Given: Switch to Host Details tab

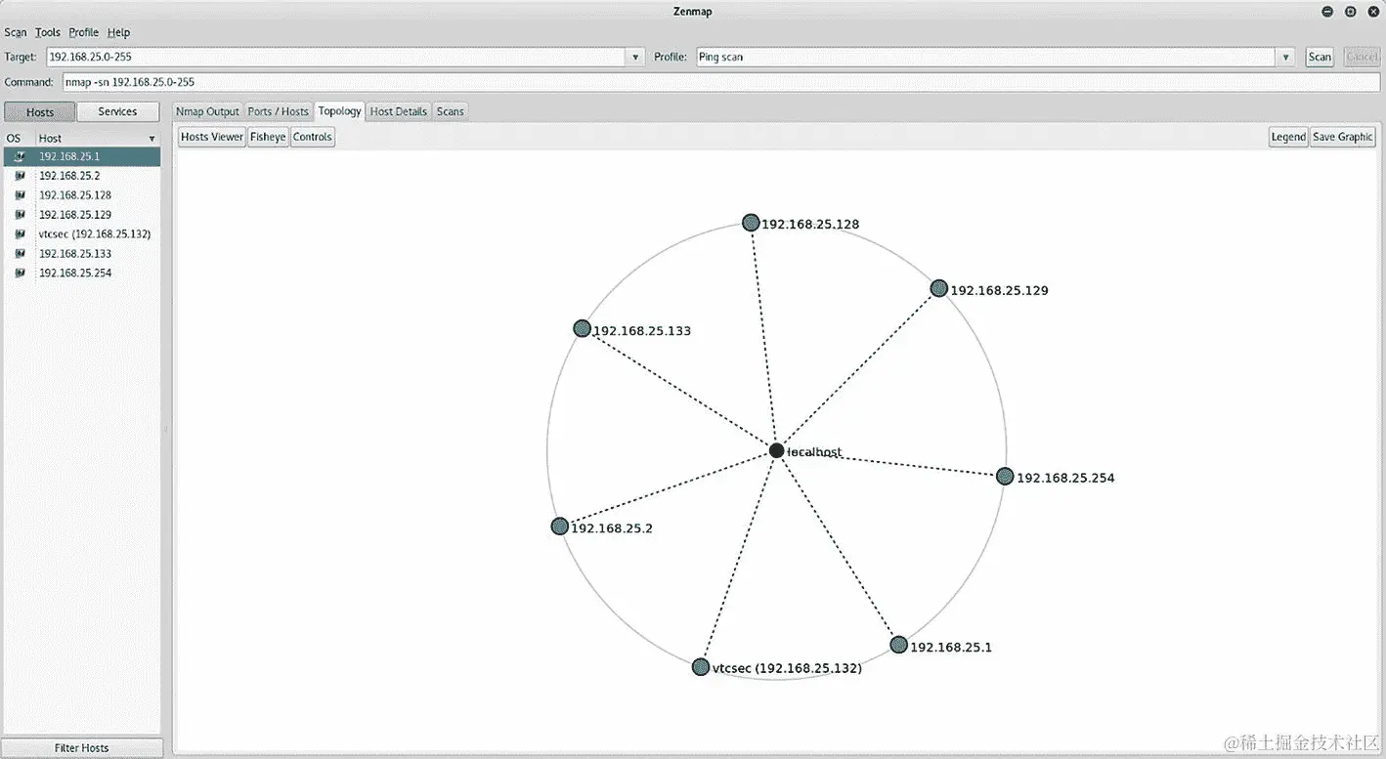Looking at the screenshot, I should click(x=399, y=111).
